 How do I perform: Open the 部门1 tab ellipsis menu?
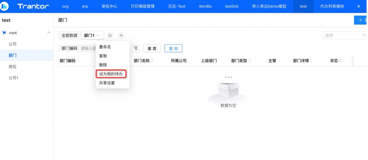tap(98, 35)
